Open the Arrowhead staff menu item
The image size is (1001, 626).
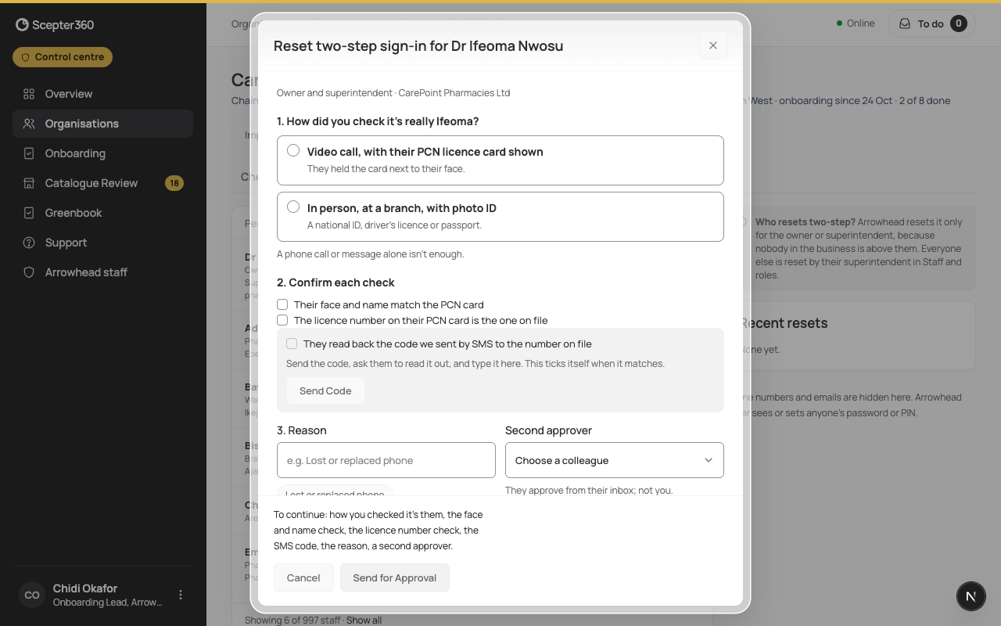[102, 272]
